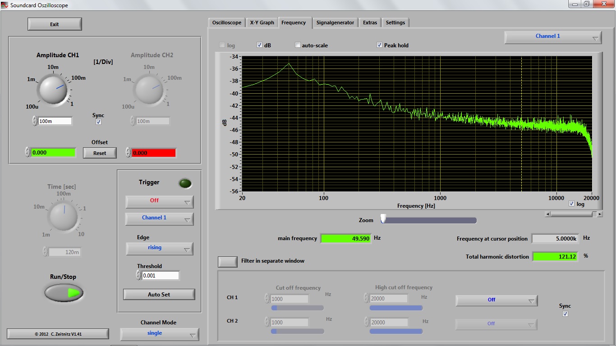This screenshot has height=346, width=616.
Task: Uncheck the Peak hold checkbox
Action: 380,45
